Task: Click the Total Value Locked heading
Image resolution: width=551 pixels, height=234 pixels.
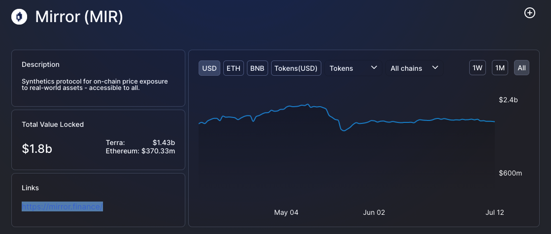Action: 53,124
